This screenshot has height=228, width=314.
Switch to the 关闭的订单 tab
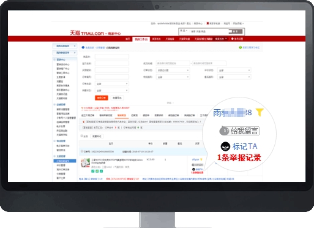[190, 115]
